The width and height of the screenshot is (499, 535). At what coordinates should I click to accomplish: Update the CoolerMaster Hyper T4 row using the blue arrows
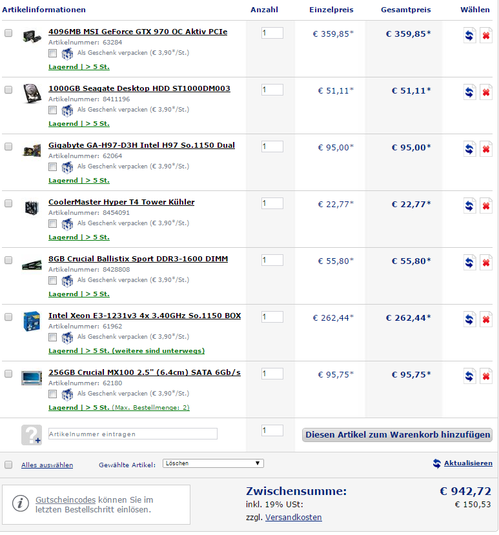469,206
